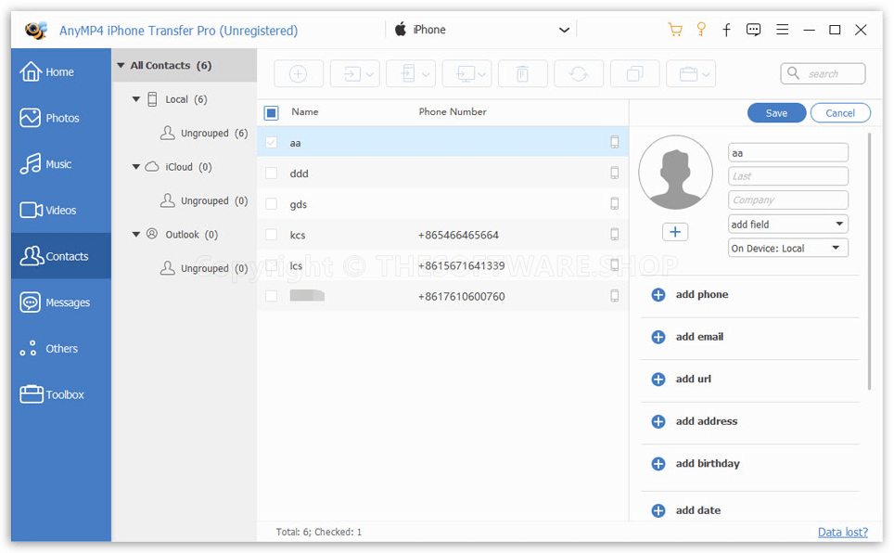The height and width of the screenshot is (553, 894).
Task: Click the add email label
Action: point(699,338)
